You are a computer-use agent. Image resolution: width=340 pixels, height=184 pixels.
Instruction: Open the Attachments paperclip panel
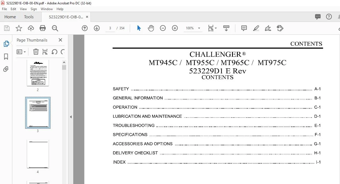(6, 69)
